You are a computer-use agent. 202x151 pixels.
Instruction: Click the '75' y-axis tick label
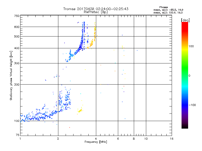click(18, 135)
